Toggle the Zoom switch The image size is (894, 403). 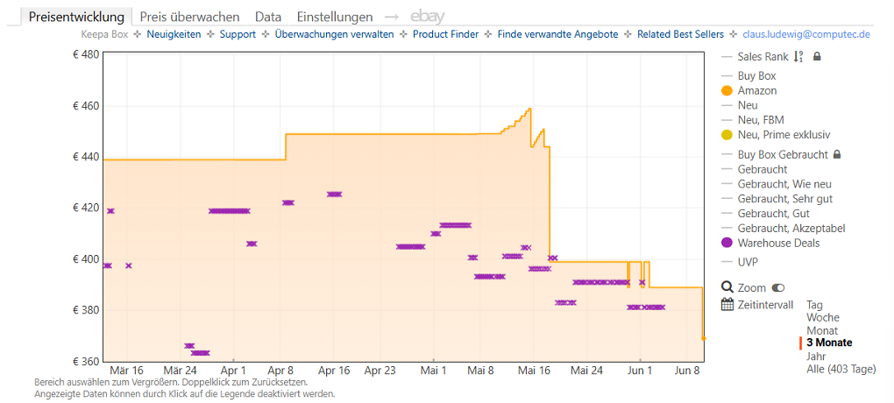point(777,288)
